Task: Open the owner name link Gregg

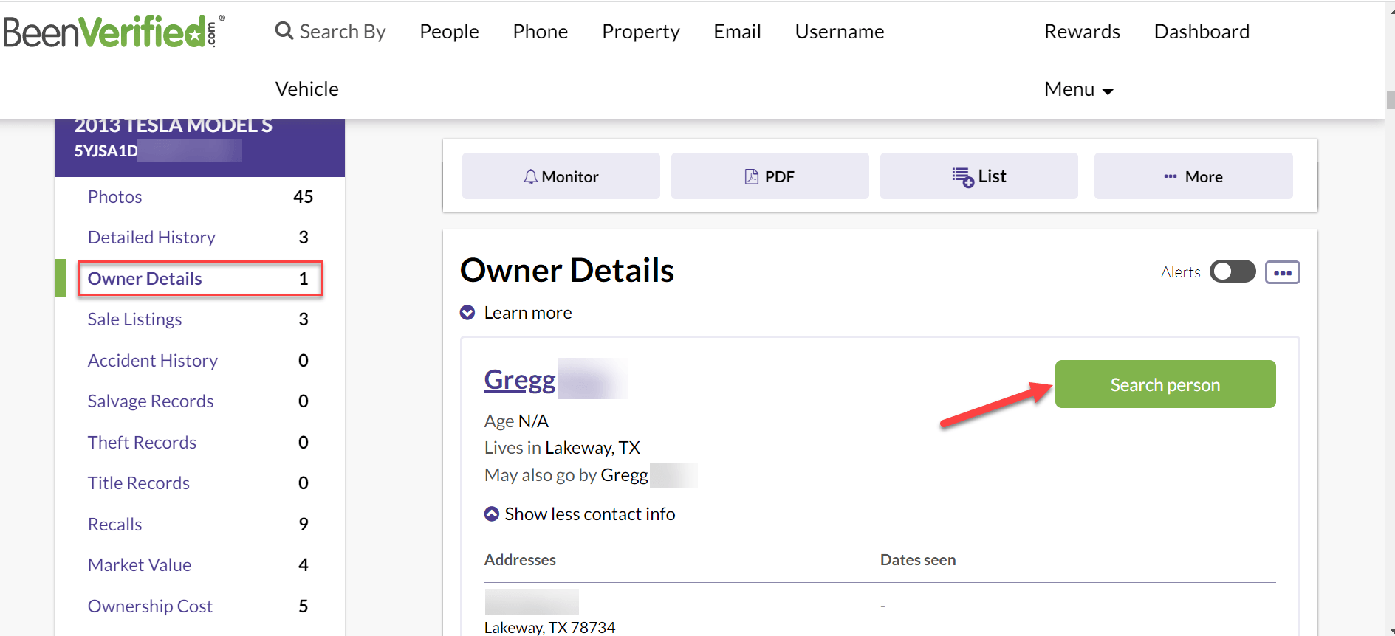Action: [520, 379]
